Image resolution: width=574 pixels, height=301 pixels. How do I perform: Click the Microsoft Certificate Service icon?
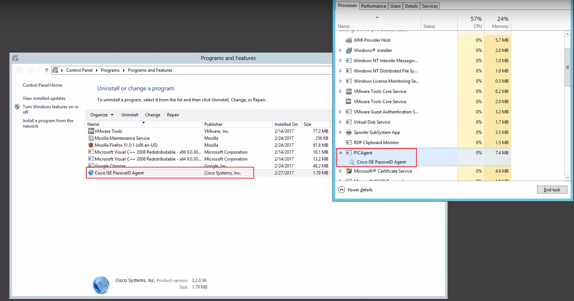[x=349, y=171]
